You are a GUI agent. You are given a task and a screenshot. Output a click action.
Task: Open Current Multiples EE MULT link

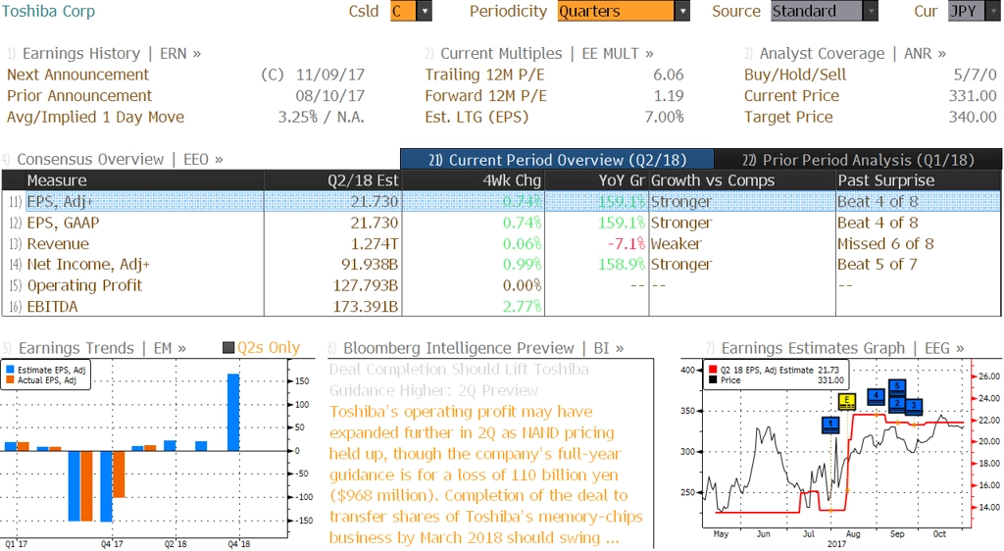pos(539,54)
